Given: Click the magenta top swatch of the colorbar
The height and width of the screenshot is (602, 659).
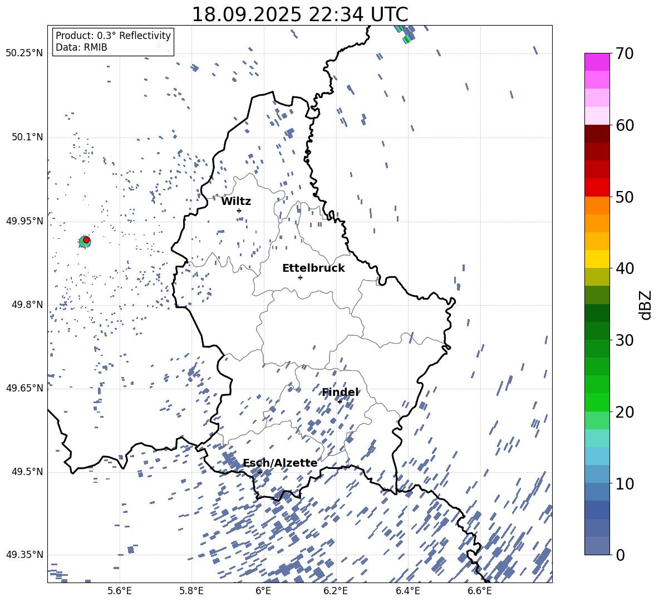Looking at the screenshot, I should pos(597,62).
